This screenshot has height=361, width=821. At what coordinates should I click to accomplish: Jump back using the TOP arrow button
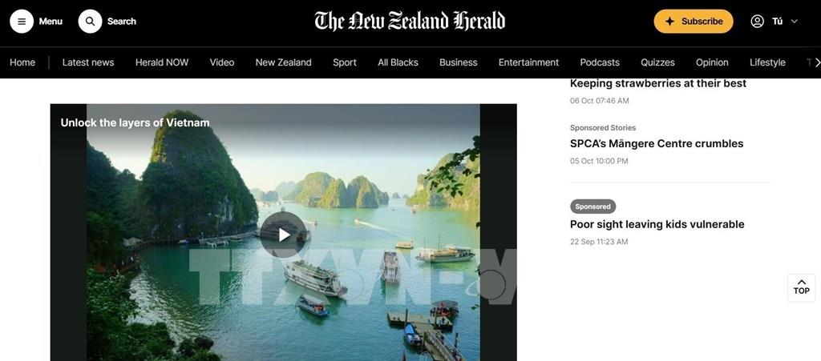tap(801, 288)
